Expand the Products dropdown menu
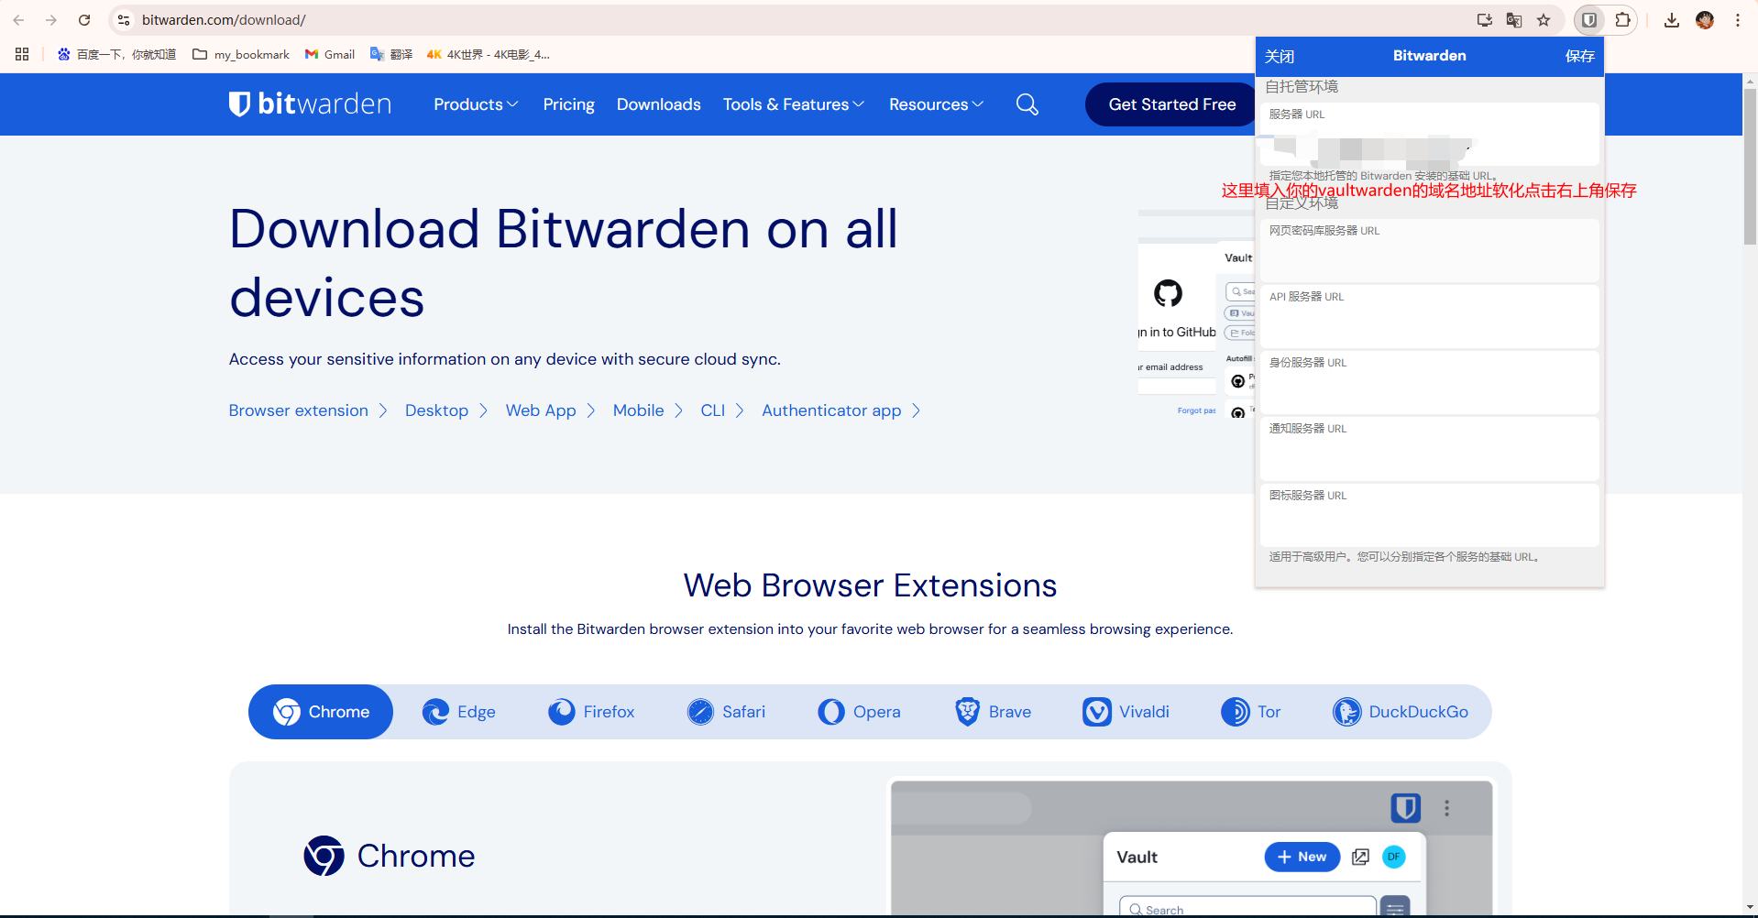This screenshot has width=1758, height=918. (x=476, y=104)
